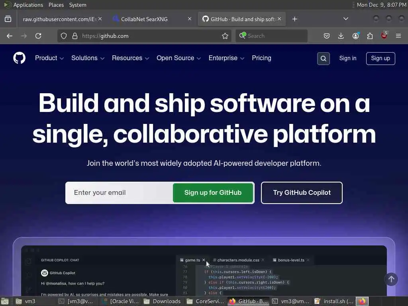Close the raw.githubusercontent.com tab

[x=100, y=19]
